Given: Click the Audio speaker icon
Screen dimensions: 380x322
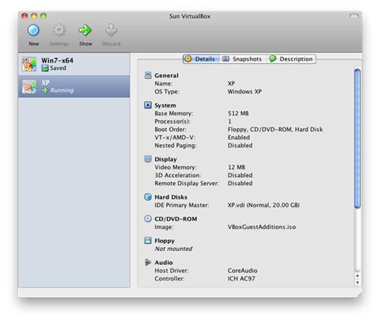Looking at the screenshot, I should [x=148, y=262].
